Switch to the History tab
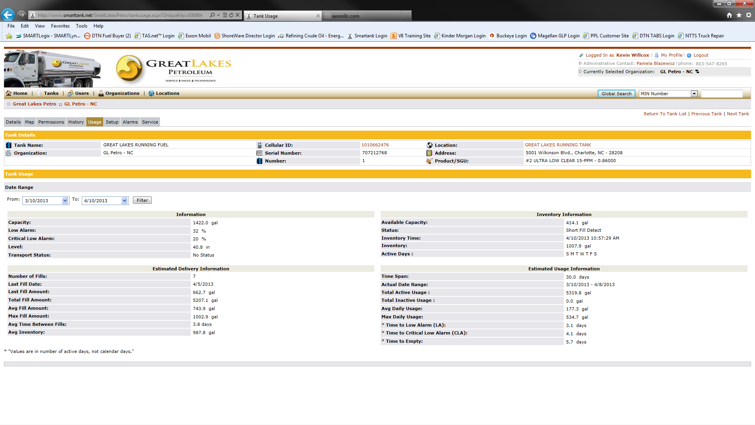Image resolution: width=755 pixels, height=425 pixels. tap(76, 122)
